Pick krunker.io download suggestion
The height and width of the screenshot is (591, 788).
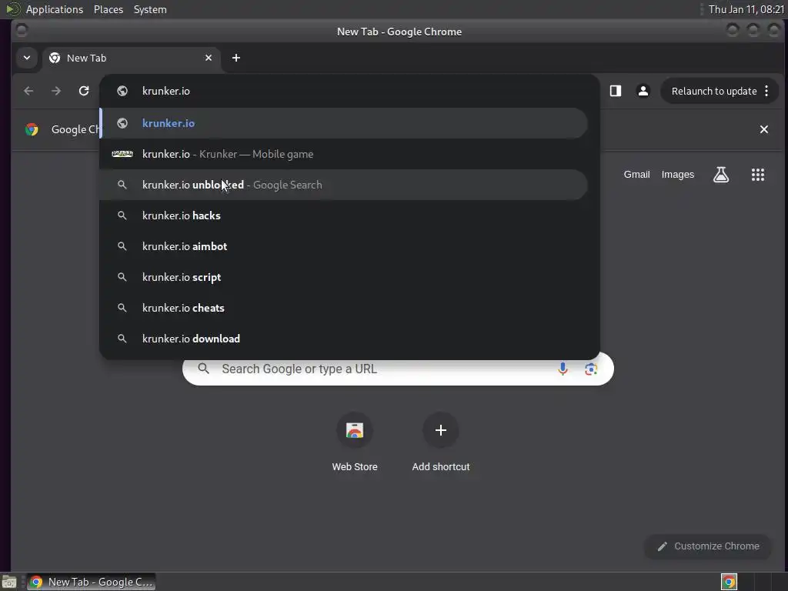pyautogui.click(x=344, y=339)
